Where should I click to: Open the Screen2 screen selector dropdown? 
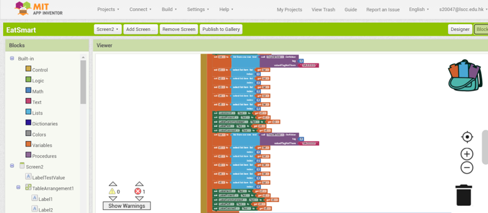[108, 29]
